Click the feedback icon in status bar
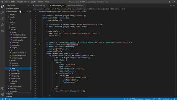177x100 pixels. (x=171, y=99)
